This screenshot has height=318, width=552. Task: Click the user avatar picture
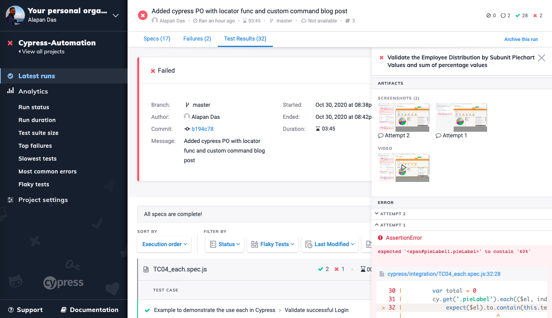pyautogui.click(x=15, y=15)
